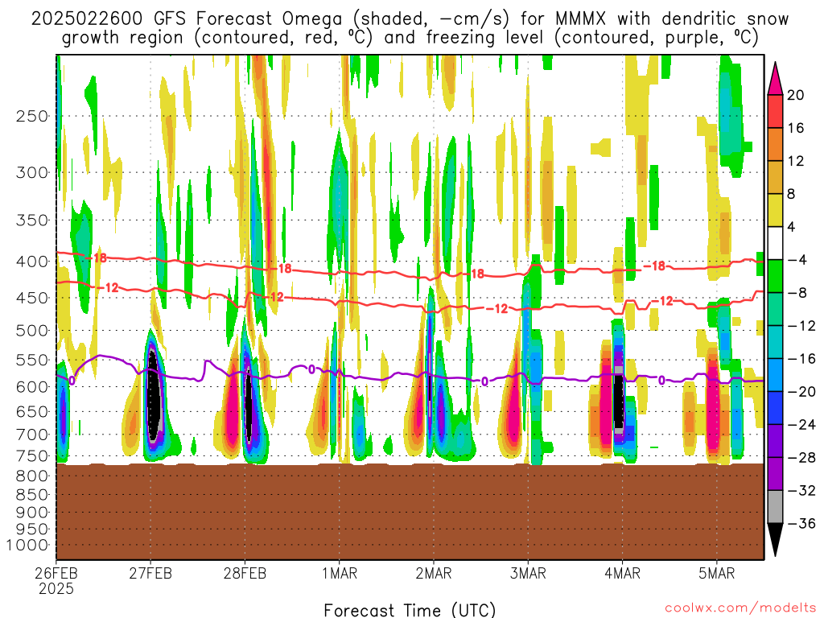
Task: Click the 28FEB time axis label
Action: coord(245,573)
